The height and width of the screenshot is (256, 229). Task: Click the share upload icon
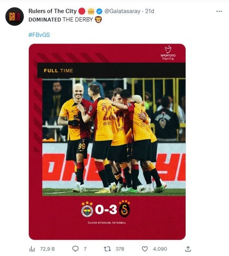point(188,249)
